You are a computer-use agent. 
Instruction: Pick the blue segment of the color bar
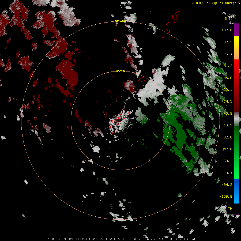click(x=236, y=191)
